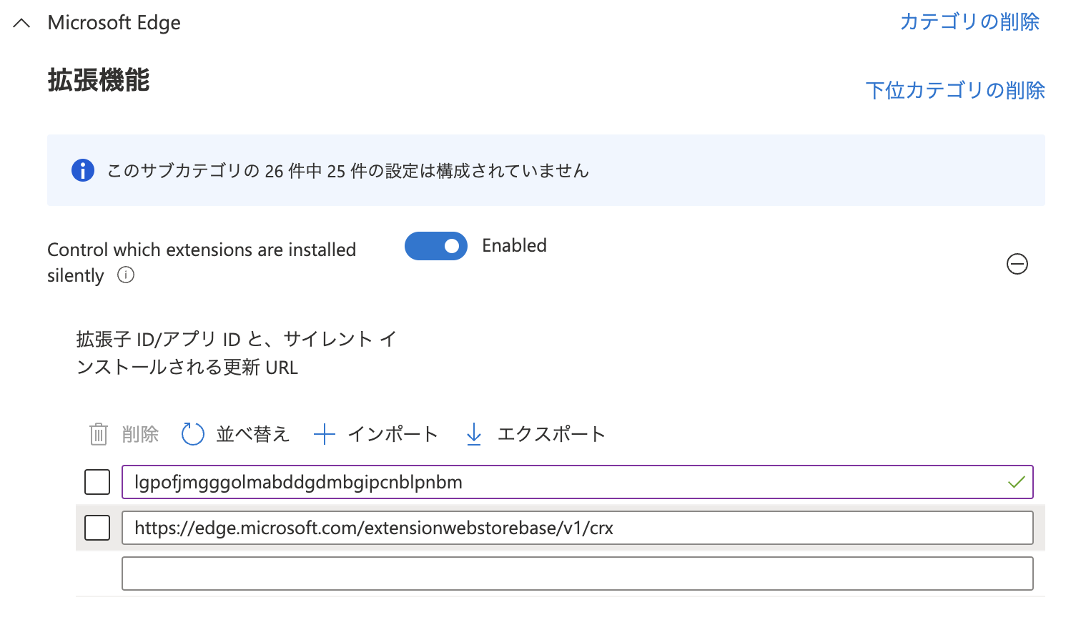This screenshot has height=625, width=1091.
Task: Click the minus icon to remove this setting
Action: click(x=1017, y=264)
